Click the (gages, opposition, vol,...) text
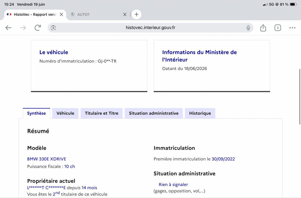The image size is (301, 198). (179, 191)
